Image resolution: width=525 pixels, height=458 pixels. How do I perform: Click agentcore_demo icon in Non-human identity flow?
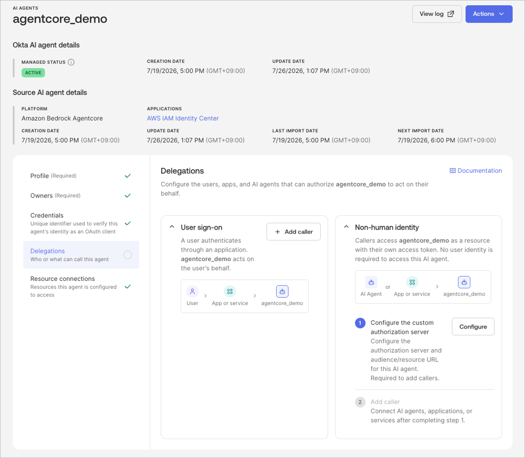click(464, 282)
